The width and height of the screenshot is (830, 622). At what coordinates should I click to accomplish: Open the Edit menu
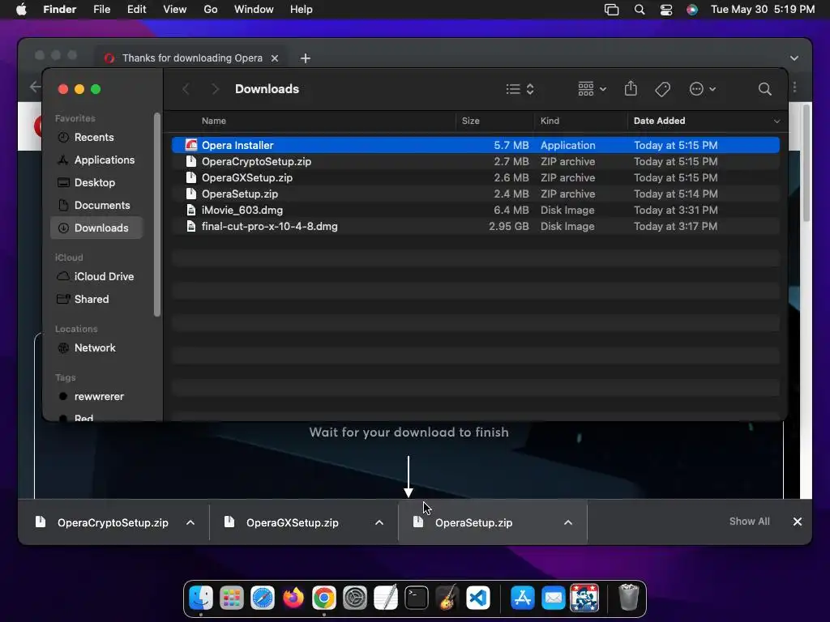(136, 10)
